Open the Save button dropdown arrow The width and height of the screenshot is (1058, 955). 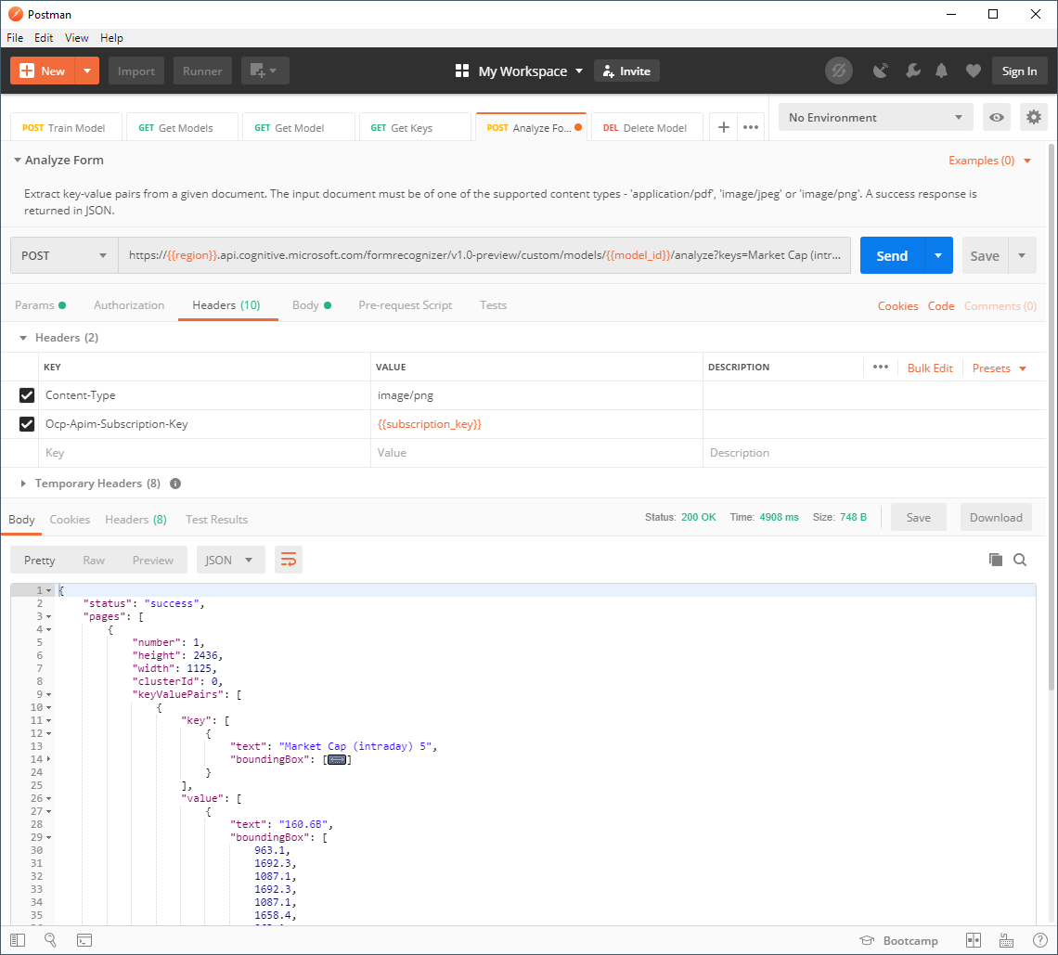coord(1022,256)
